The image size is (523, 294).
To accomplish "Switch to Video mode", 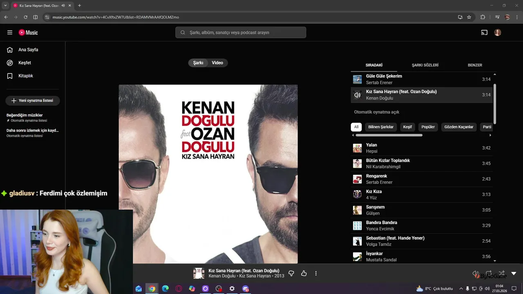I will point(217,63).
